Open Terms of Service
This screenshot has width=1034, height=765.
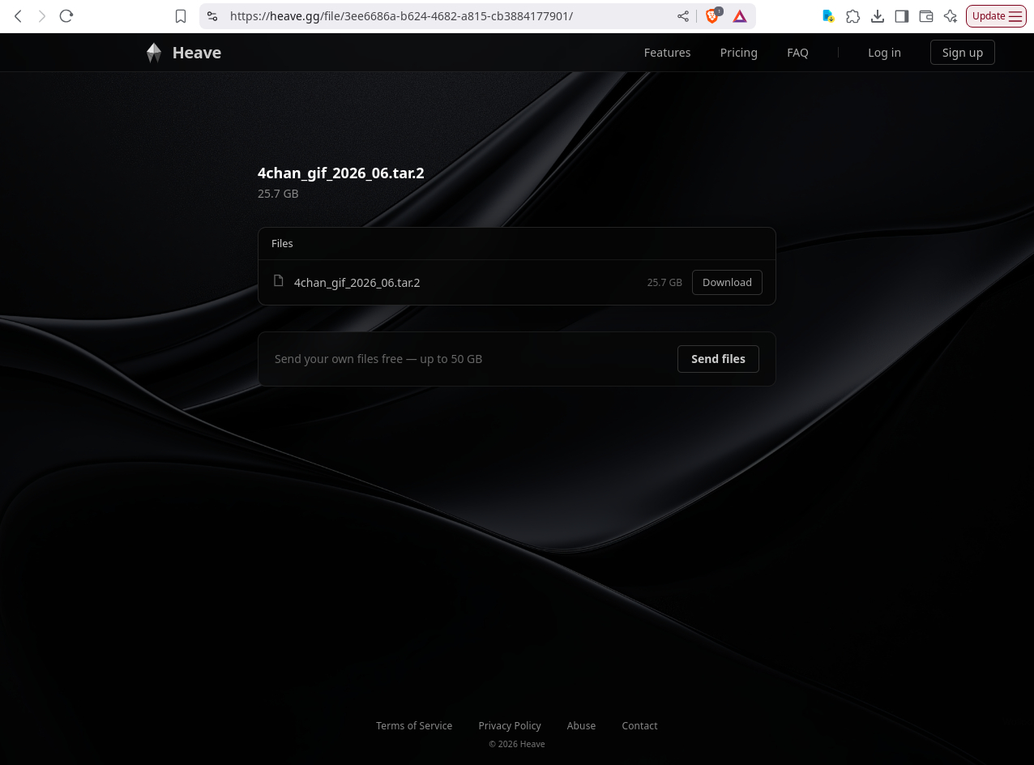(x=414, y=726)
